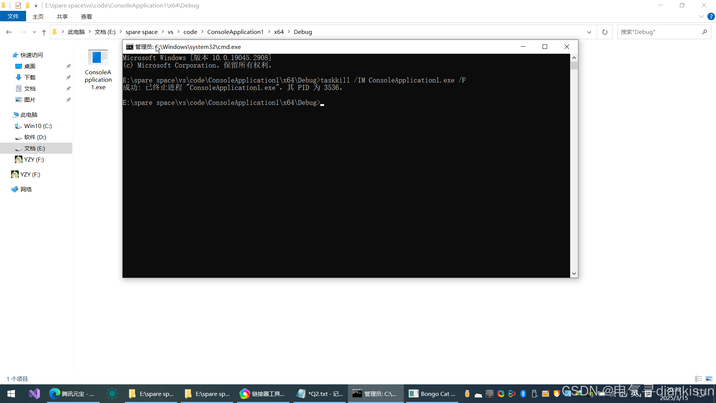Switch to details list view mode

coord(698,379)
